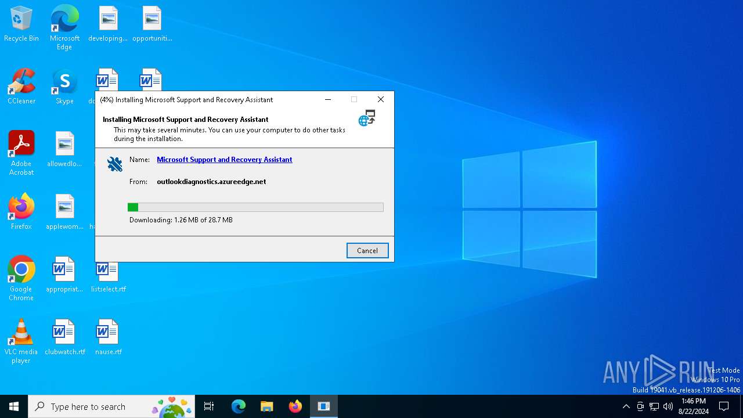Open Task View on the taskbar

point(209,406)
